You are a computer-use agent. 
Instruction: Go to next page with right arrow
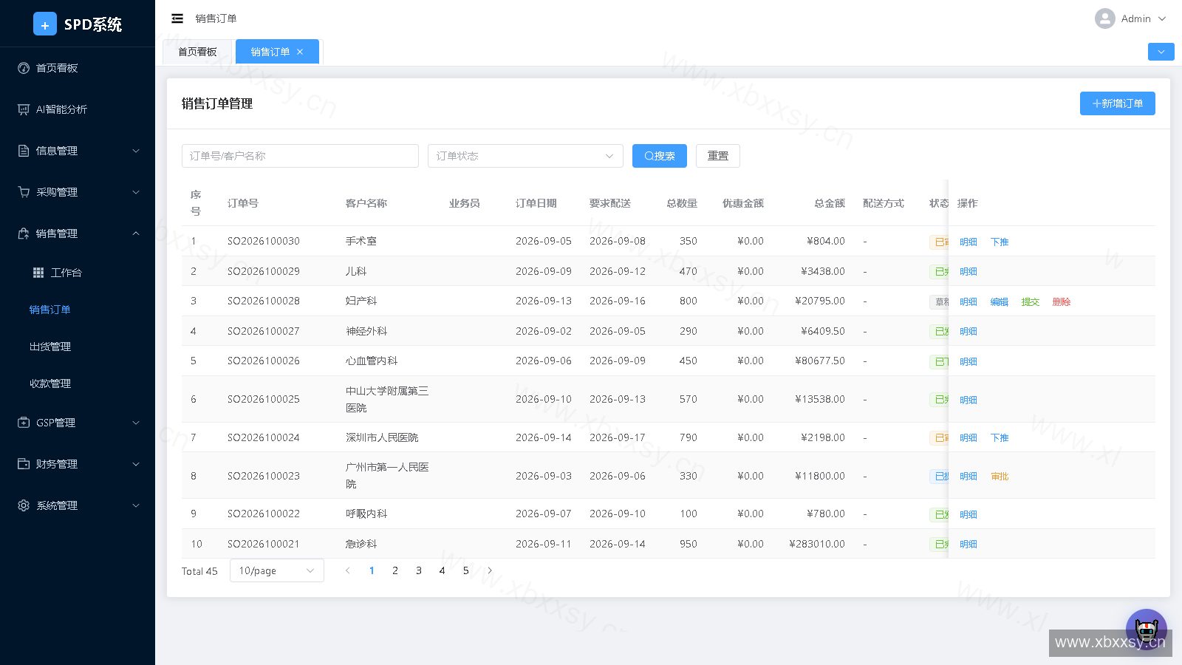(490, 570)
